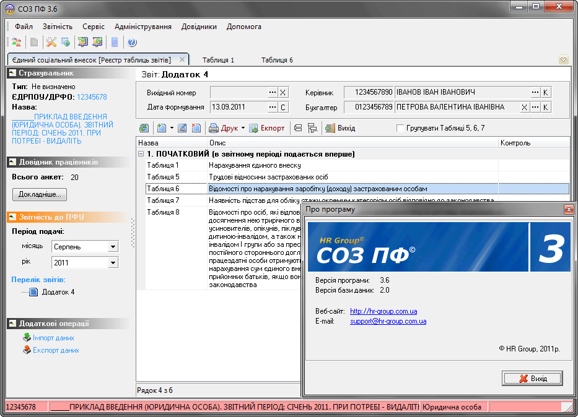Screen dimensions: 578x417
Task: Clear the Вихідний номер field with X
Action: point(282,92)
